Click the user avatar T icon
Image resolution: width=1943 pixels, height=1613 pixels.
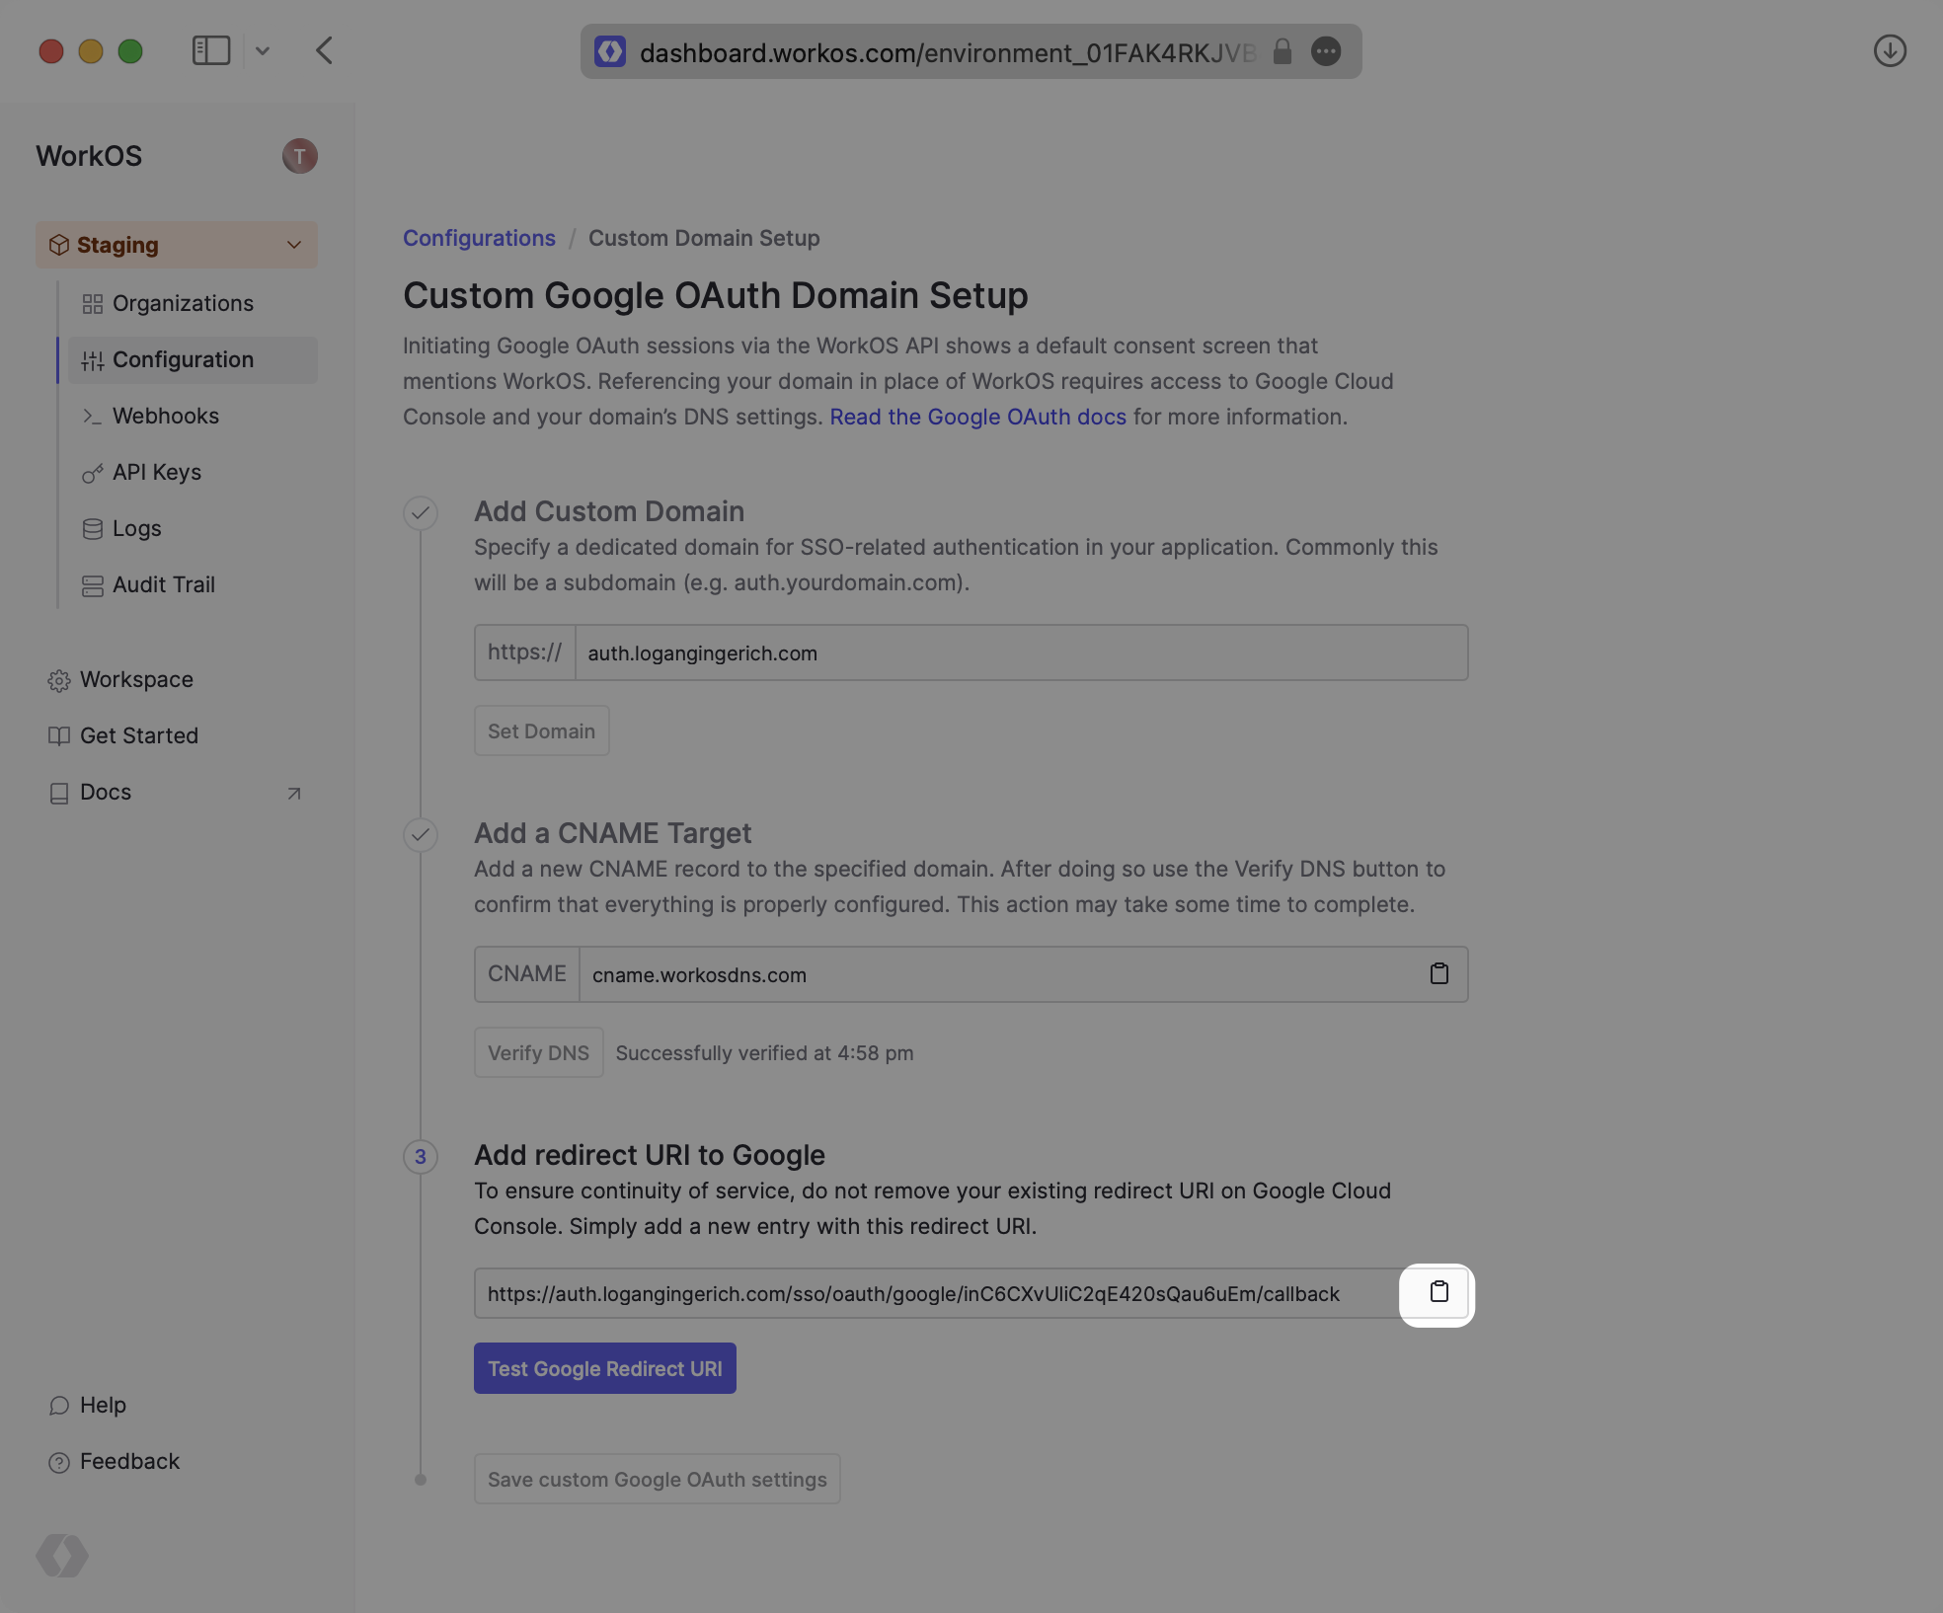[299, 156]
